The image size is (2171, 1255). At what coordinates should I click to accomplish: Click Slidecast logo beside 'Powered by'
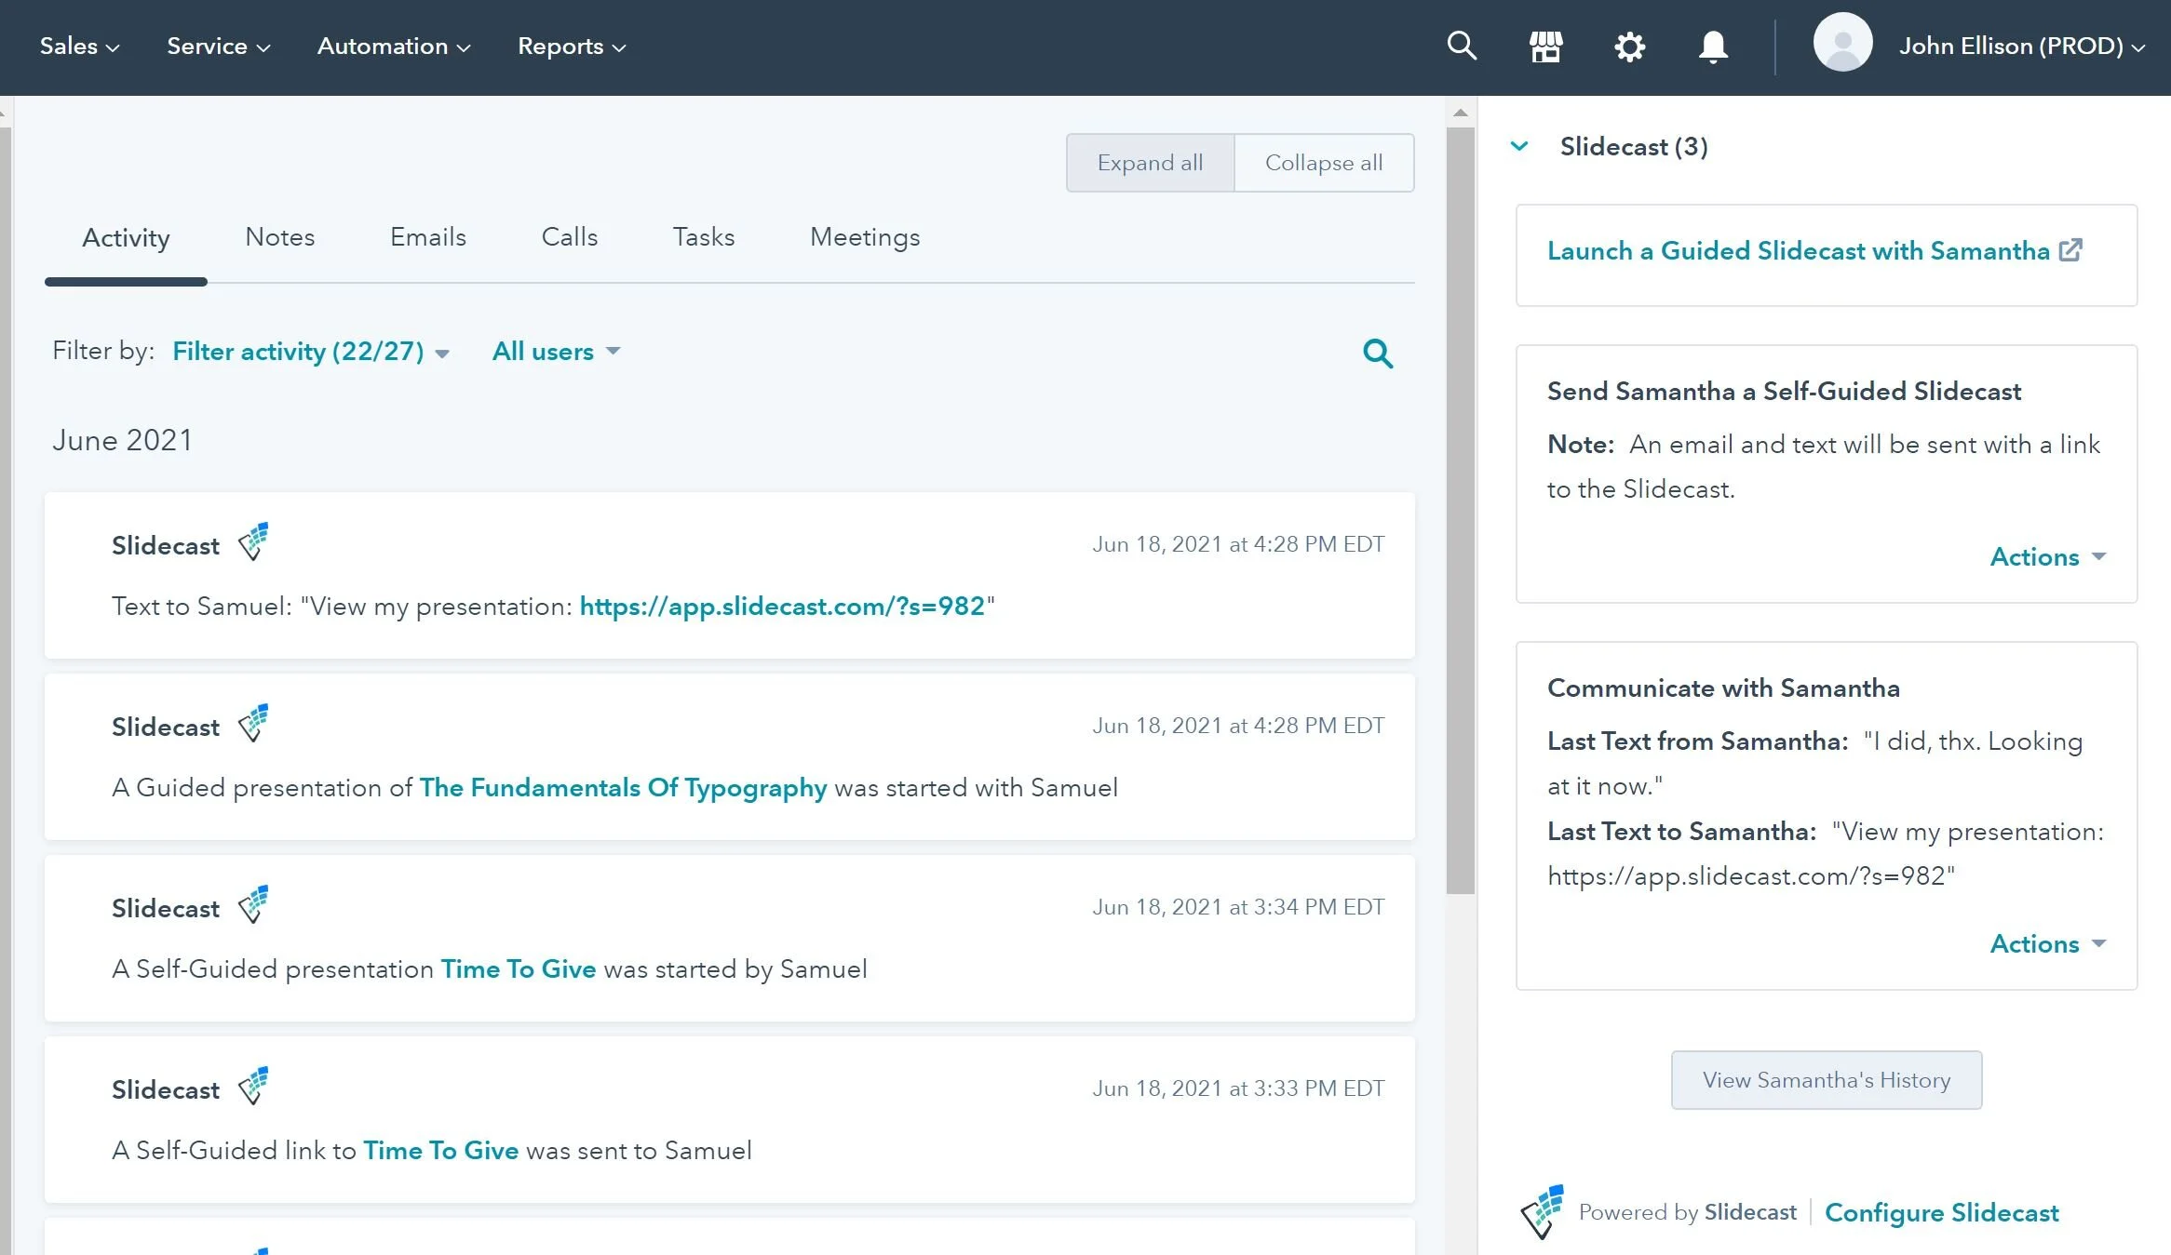point(1543,1211)
